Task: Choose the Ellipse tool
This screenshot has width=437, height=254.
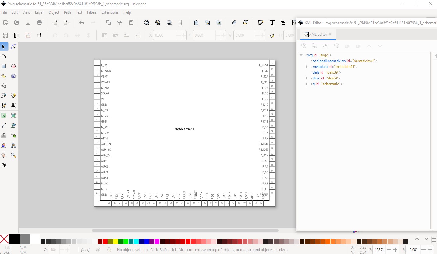Action: point(13,66)
